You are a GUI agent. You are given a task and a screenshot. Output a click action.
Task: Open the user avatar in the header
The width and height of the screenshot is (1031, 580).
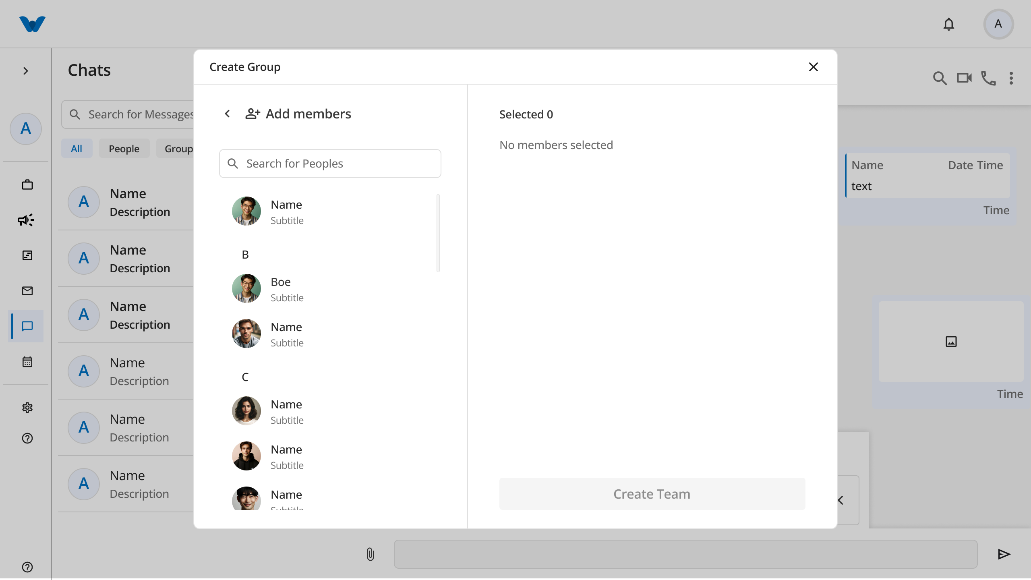click(998, 24)
